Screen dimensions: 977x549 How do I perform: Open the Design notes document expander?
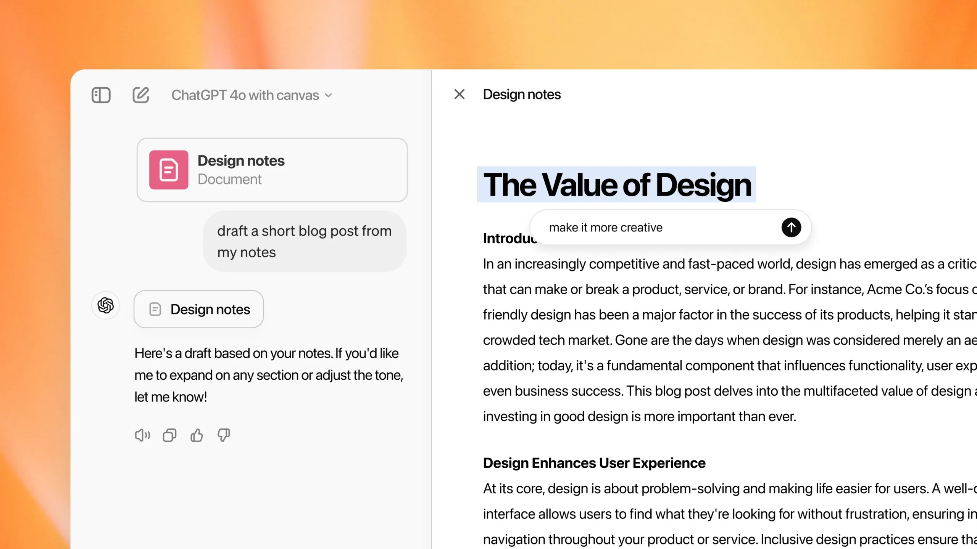click(198, 309)
